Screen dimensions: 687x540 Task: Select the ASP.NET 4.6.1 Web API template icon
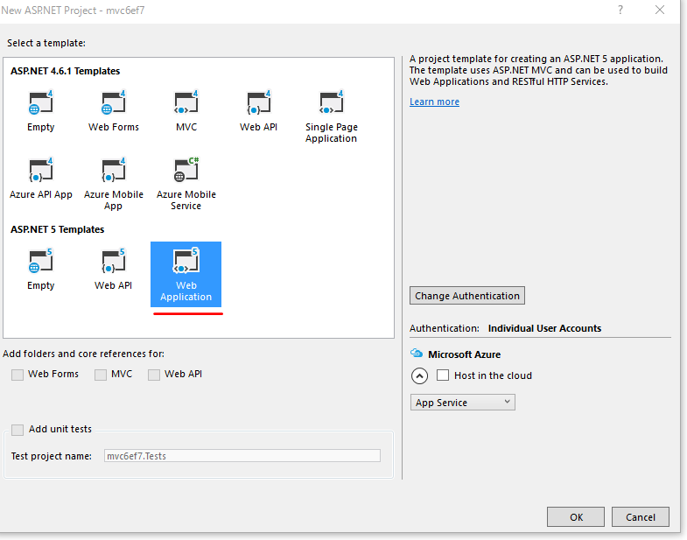pos(258,102)
